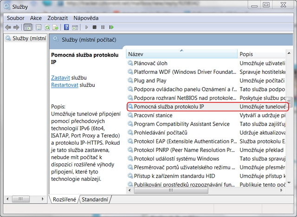Select the Plug and Play service row
Screen dimensions: 297x217
(x=150, y=81)
